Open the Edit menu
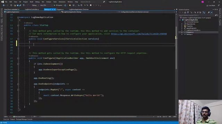 [x=11, y=2]
